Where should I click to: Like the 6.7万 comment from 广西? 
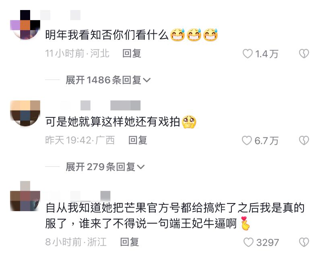pos(247,141)
